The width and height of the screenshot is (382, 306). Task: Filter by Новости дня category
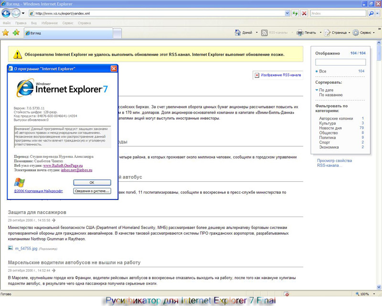330,128
